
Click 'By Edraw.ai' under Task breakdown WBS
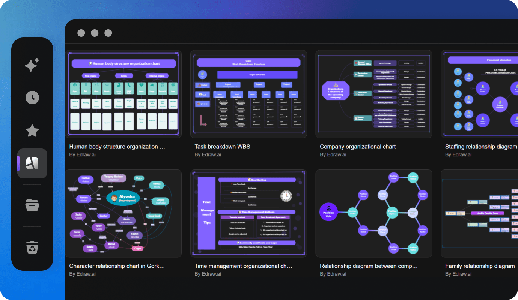tap(208, 155)
